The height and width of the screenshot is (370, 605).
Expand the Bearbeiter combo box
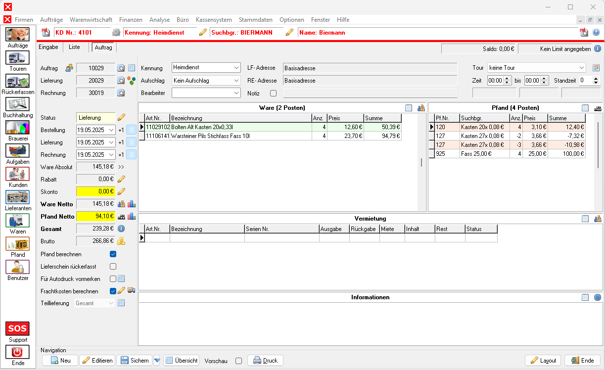235,93
